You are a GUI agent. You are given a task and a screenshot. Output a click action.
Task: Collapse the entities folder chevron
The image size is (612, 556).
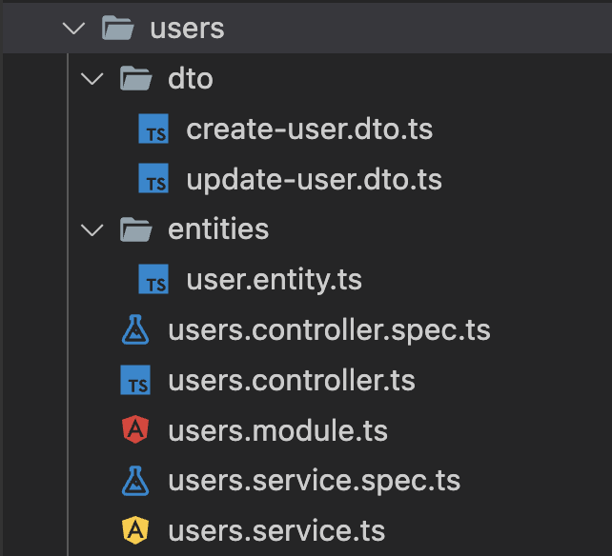[92, 229]
